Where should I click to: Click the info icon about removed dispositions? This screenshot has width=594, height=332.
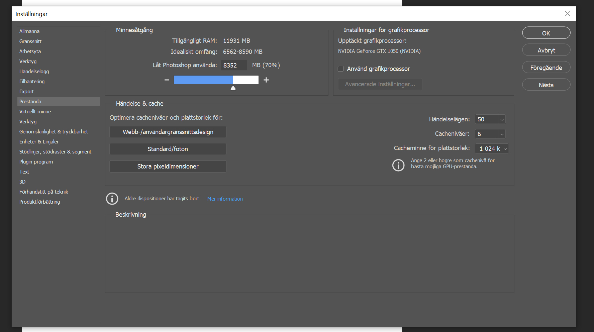pos(112,199)
